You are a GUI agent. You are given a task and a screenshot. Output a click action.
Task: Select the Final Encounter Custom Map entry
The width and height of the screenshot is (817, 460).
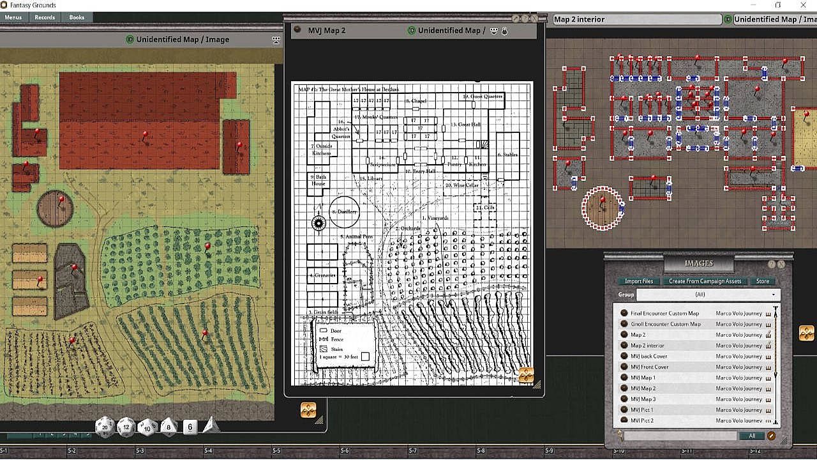[x=664, y=314]
